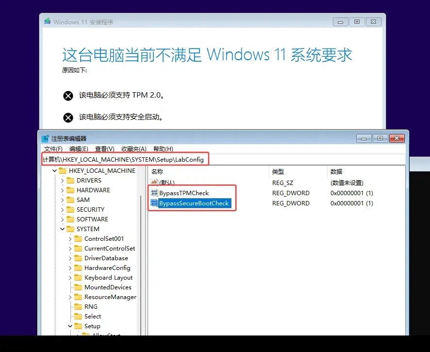Expand the ControlSet001 key
Viewport: 430px width, 352px height.
[x=70, y=239]
